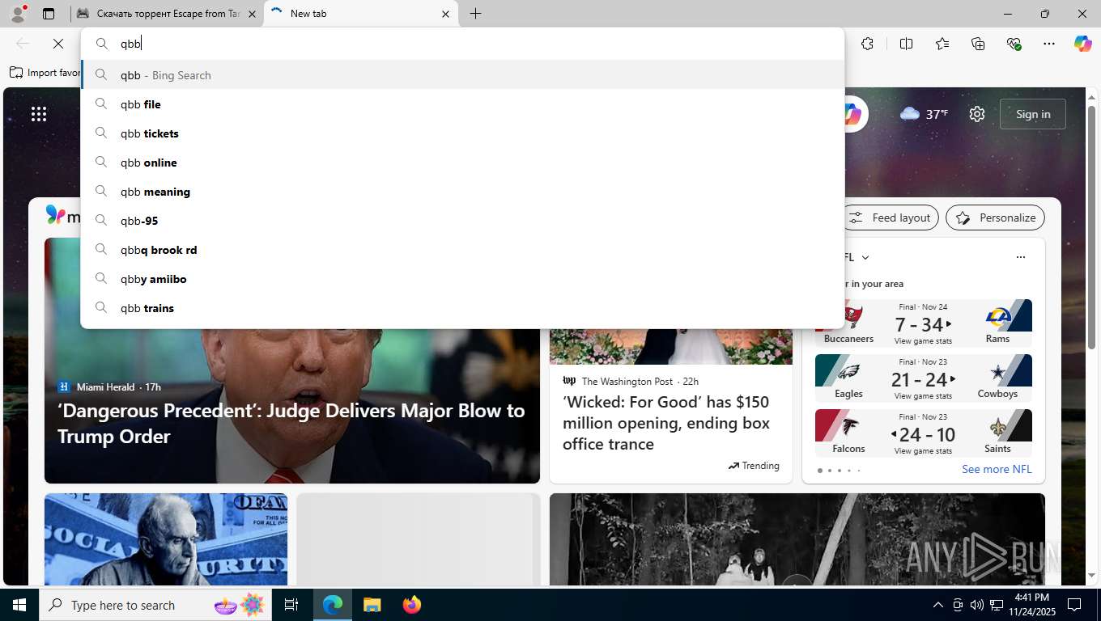Open the volume control in system tray

click(977, 605)
